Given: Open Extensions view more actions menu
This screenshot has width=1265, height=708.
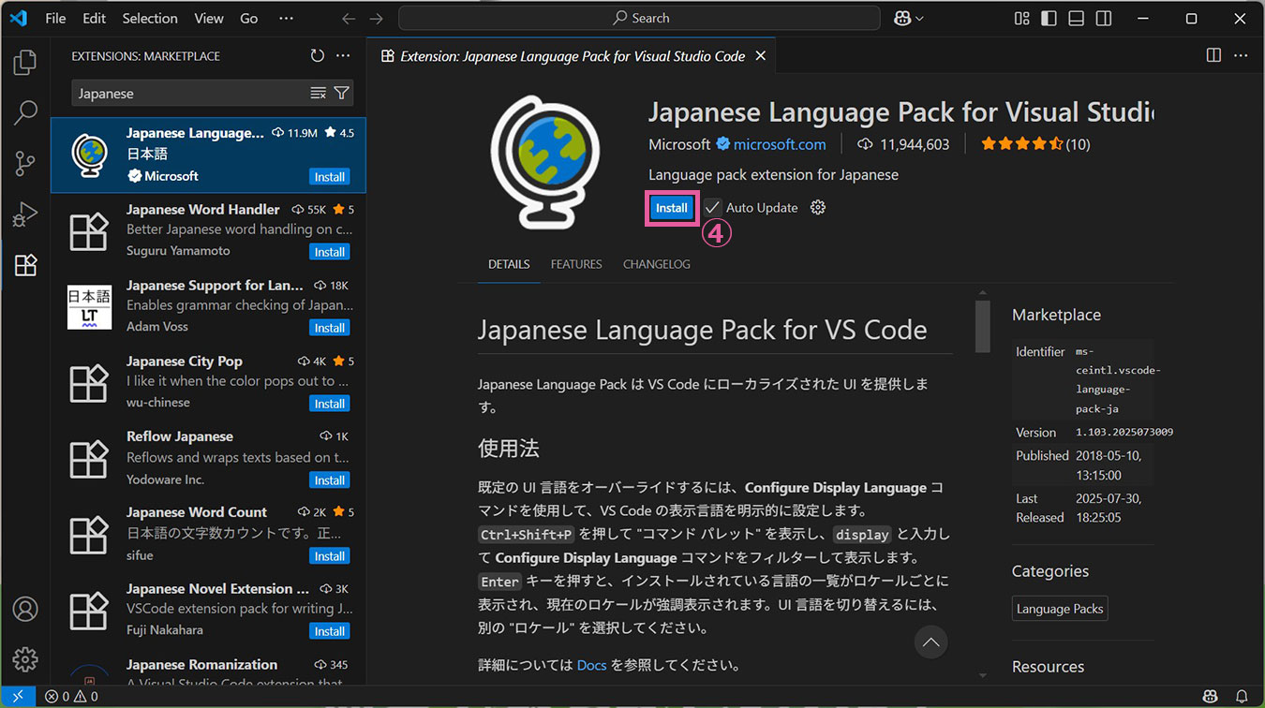Looking at the screenshot, I should coord(343,56).
